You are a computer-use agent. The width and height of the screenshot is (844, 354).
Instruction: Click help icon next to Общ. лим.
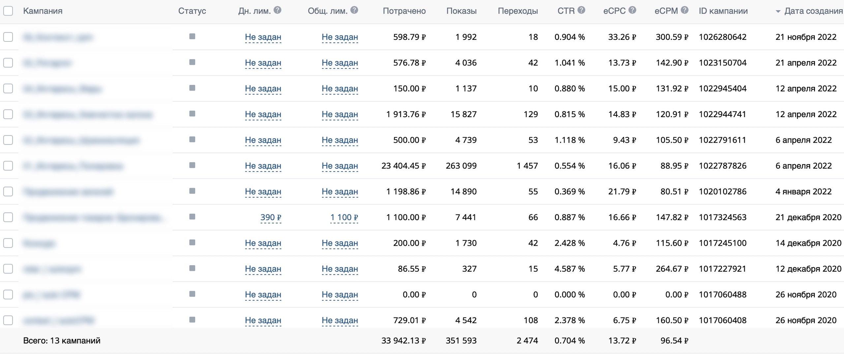[x=354, y=10]
